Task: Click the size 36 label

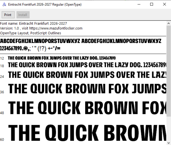Action: coord(2,92)
